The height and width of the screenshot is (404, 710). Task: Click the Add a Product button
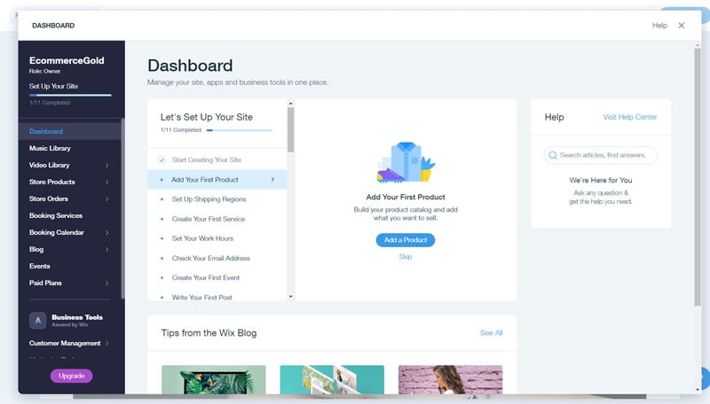pyautogui.click(x=406, y=240)
